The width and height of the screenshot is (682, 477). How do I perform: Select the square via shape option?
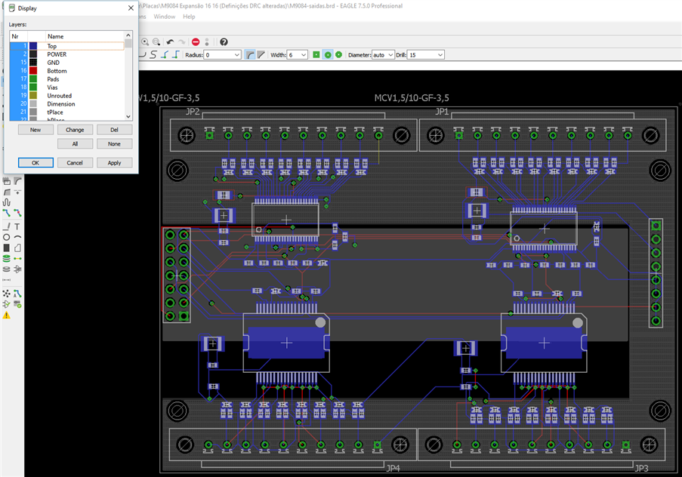[x=316, y=55]
